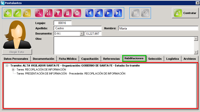Click the yellow delete record icon
The image size is (200, 112).
pos(27,13)
